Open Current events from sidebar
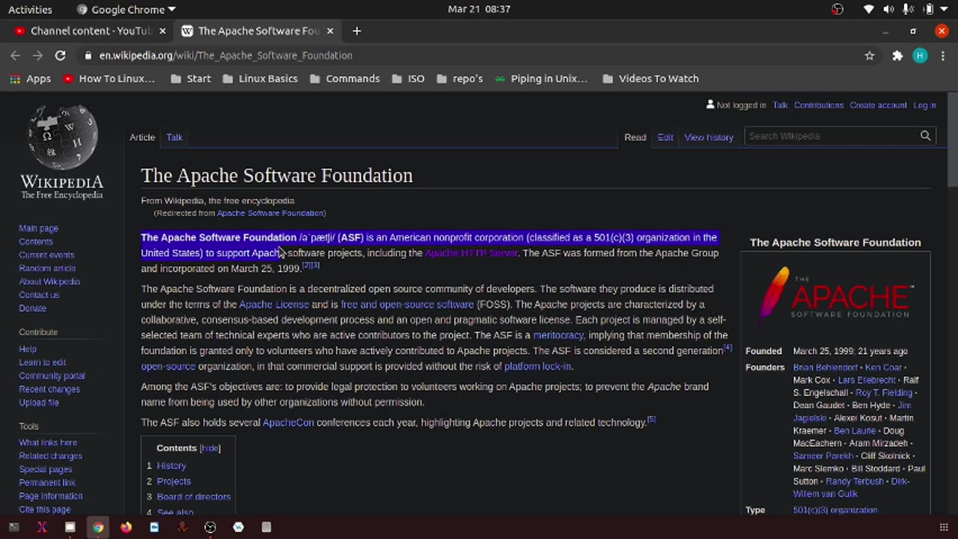Image resolution: width=958 pixels, height=539 pixels. 46,255
